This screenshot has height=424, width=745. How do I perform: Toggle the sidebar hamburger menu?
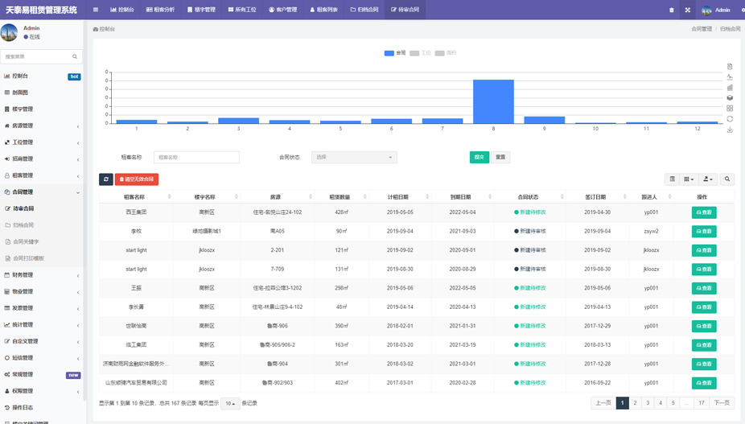tap(96, 10)
